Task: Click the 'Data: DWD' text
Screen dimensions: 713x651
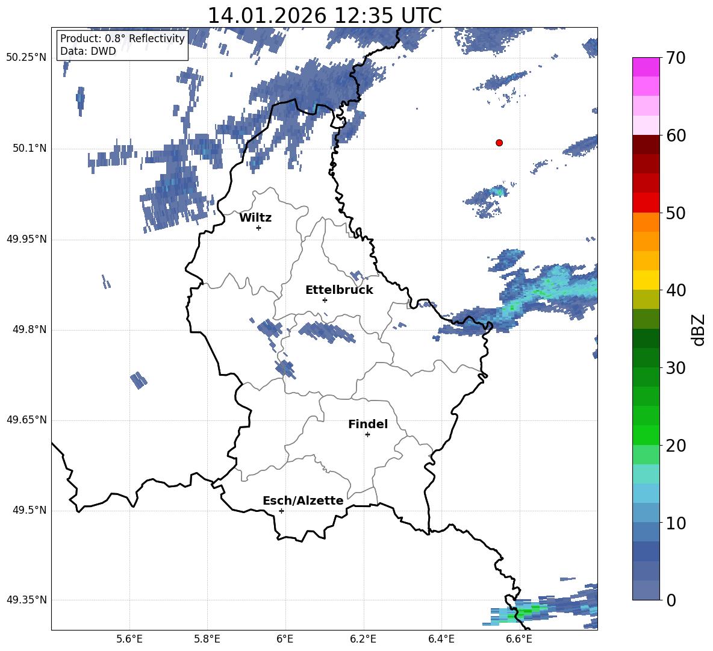Action: 88,51
